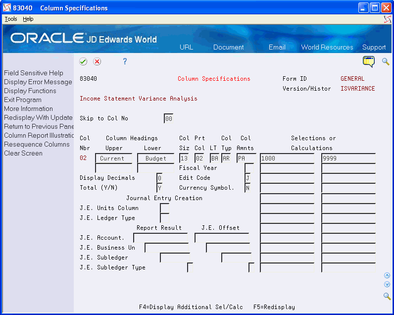This screenshot has height=315, width=394.
Task: Click the red X cancel icon
Action: coord(97,61)
